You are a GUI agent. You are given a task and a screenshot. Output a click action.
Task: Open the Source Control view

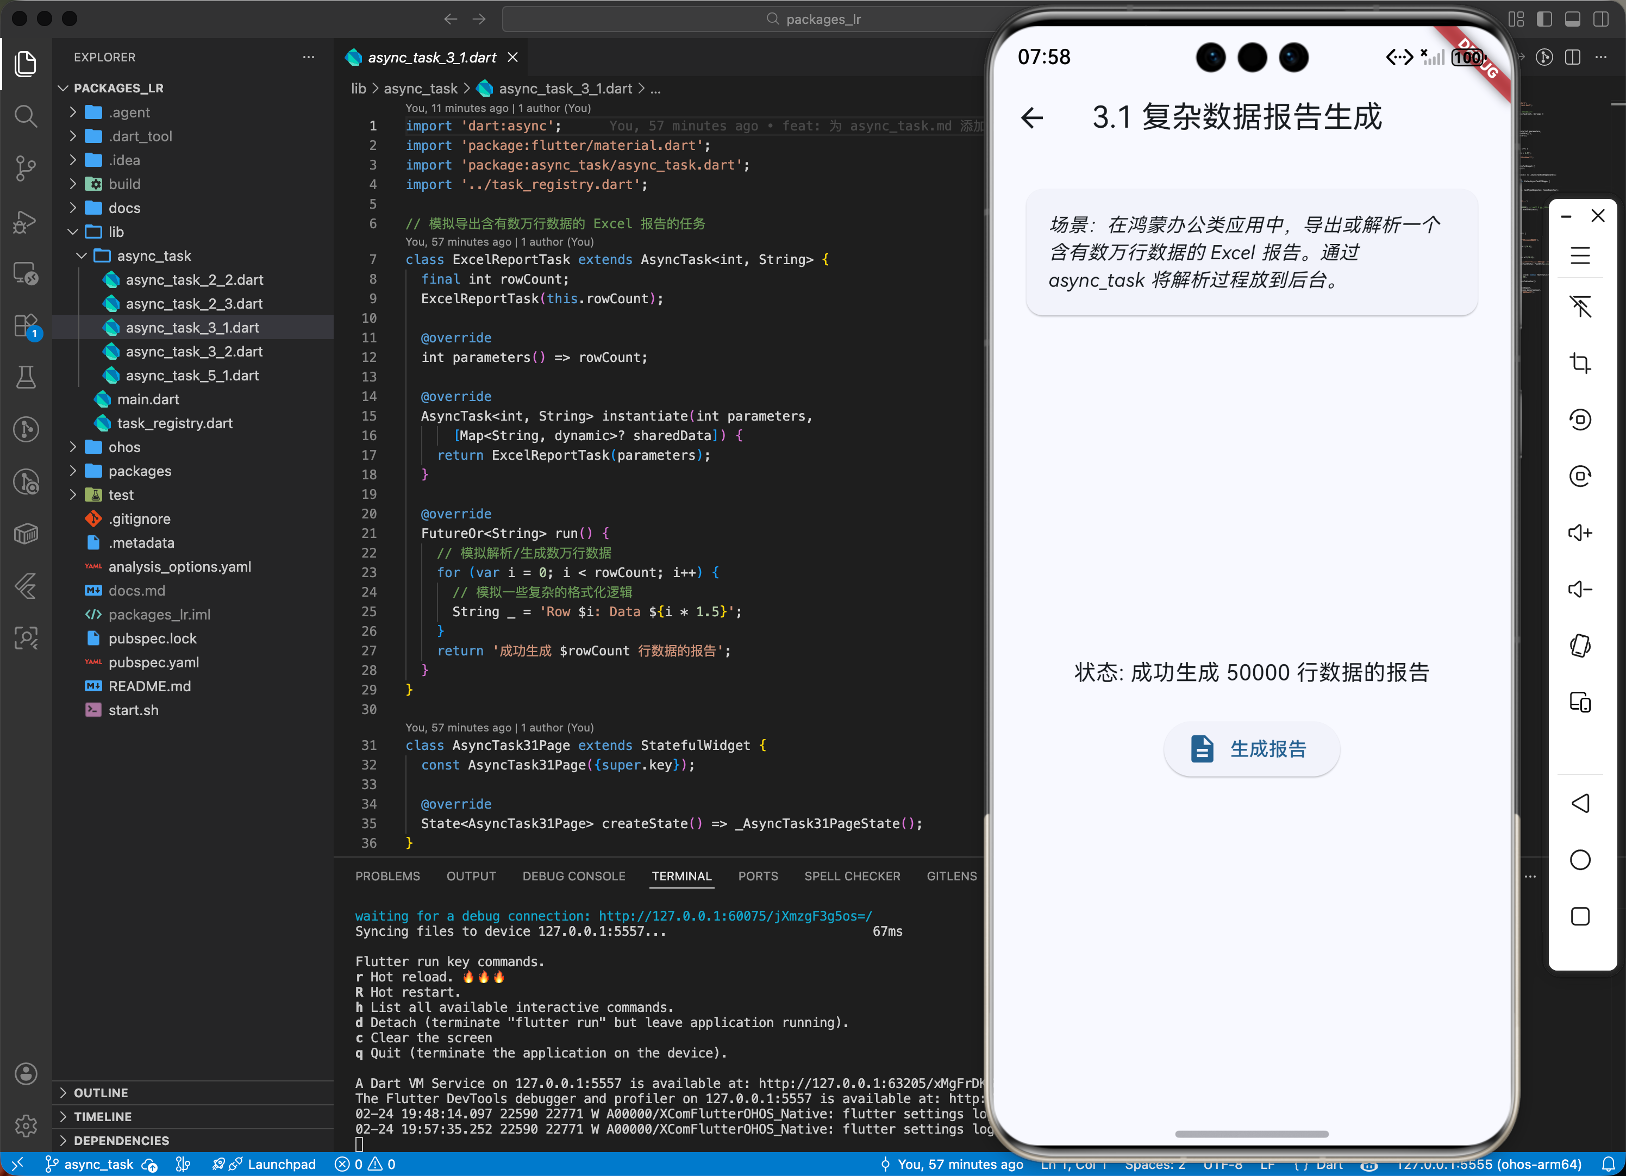tap(26, 168)
